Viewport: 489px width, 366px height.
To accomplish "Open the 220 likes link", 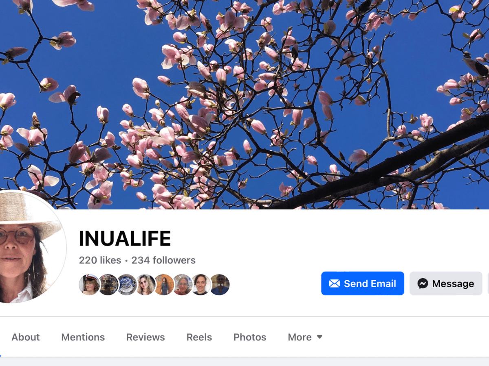I will click(x=100, y=260).
